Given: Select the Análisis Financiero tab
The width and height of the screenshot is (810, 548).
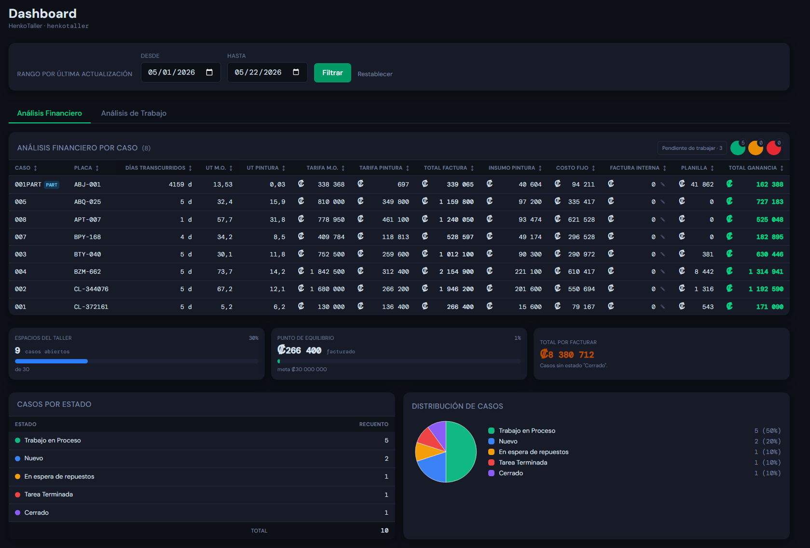Looking at the screenshot, I should [50, 113].
